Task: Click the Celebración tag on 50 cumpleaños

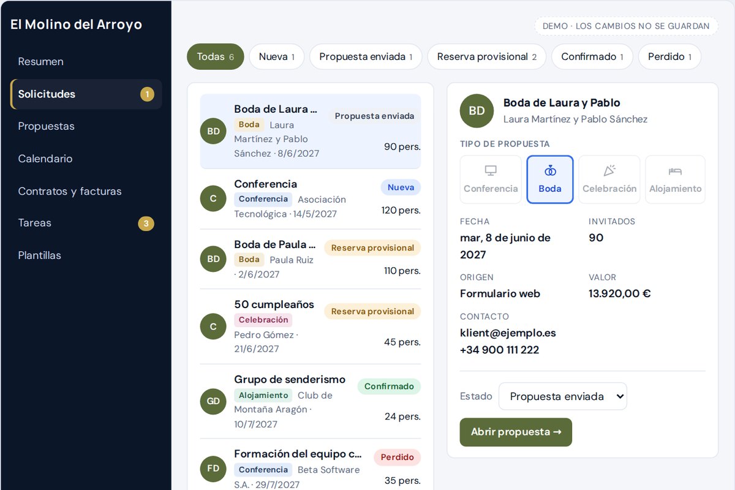Action: [x=263, y=320]
